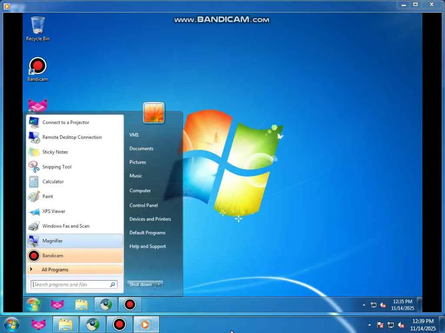Open Help and Support

pos(148,246)
